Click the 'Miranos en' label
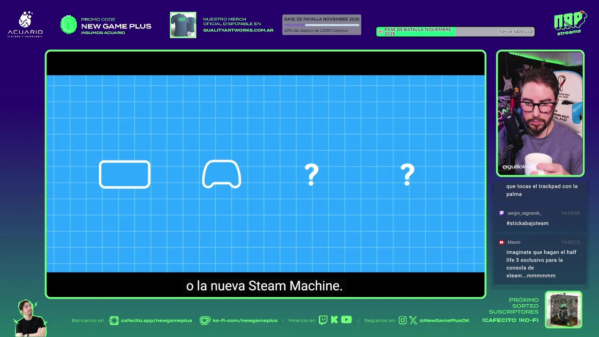This screenshot has width=599, height=337. point(301,321)
